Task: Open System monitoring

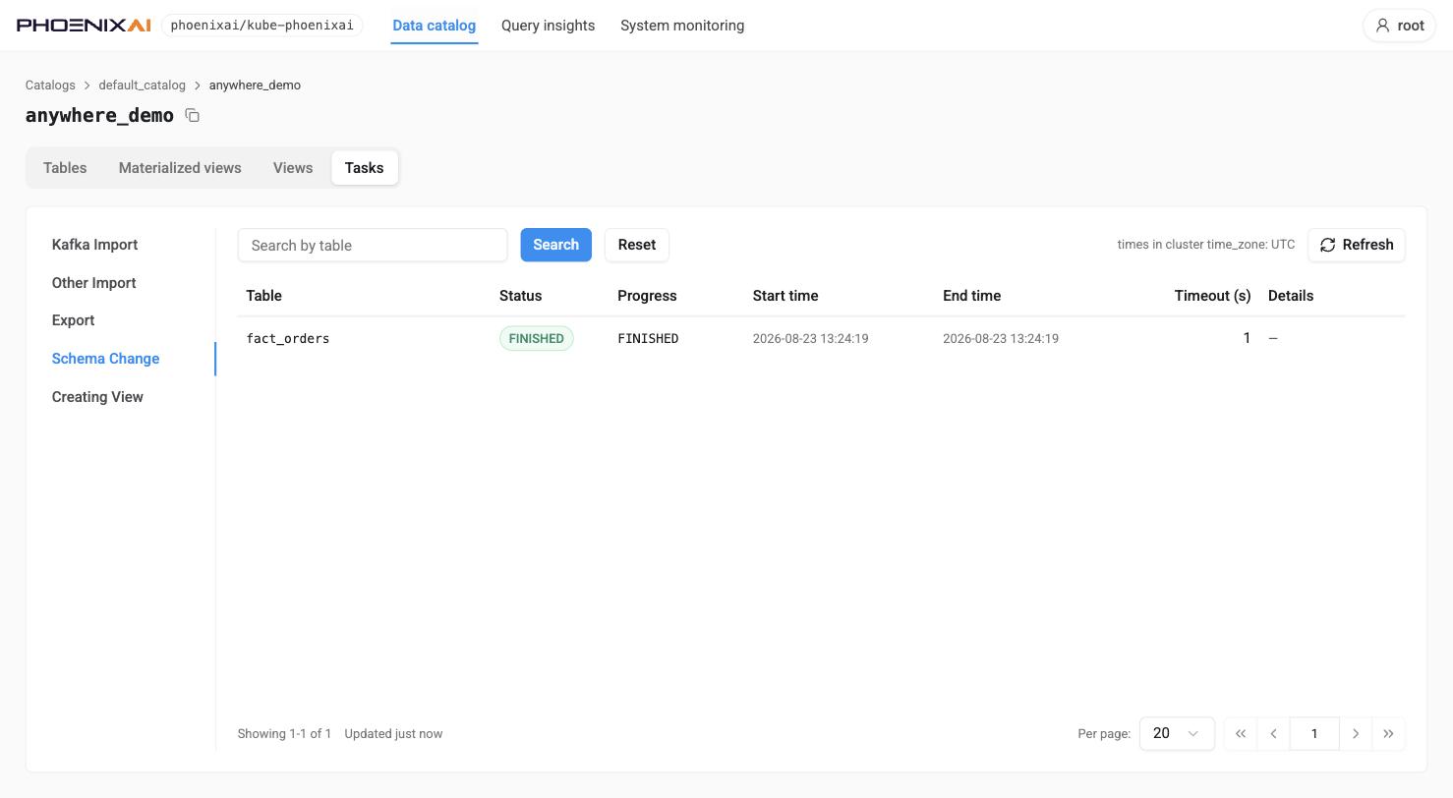Action: 682,26
